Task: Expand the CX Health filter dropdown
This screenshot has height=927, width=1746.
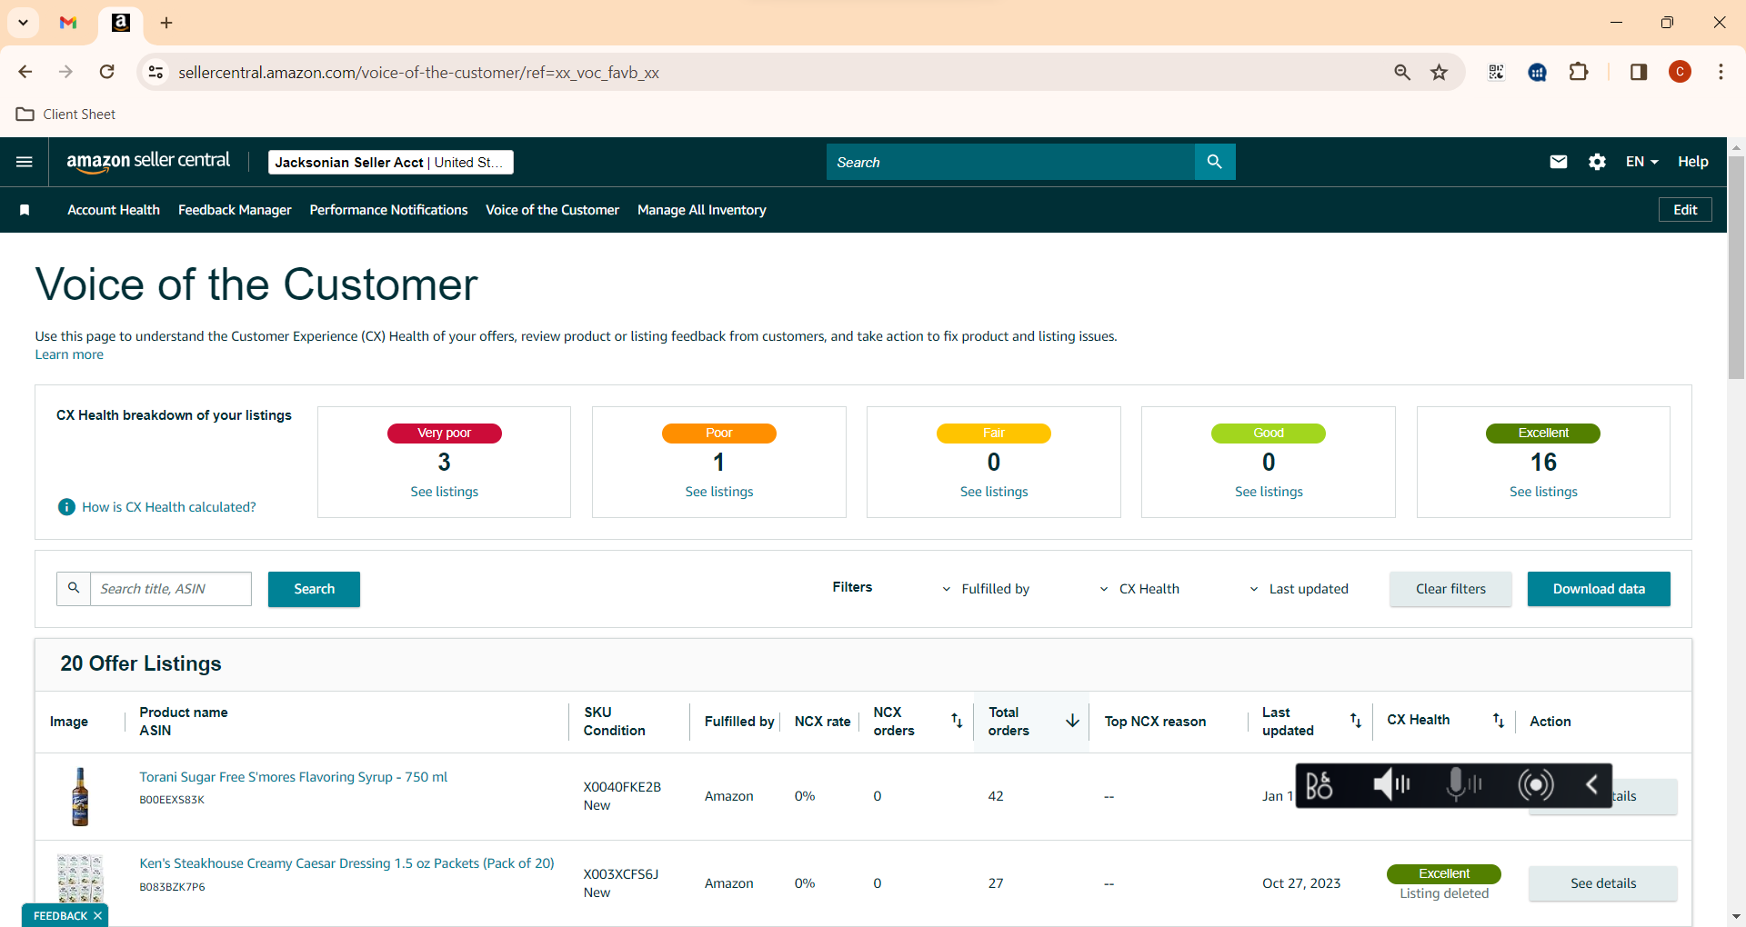Action: click(x=1139, y=589)
